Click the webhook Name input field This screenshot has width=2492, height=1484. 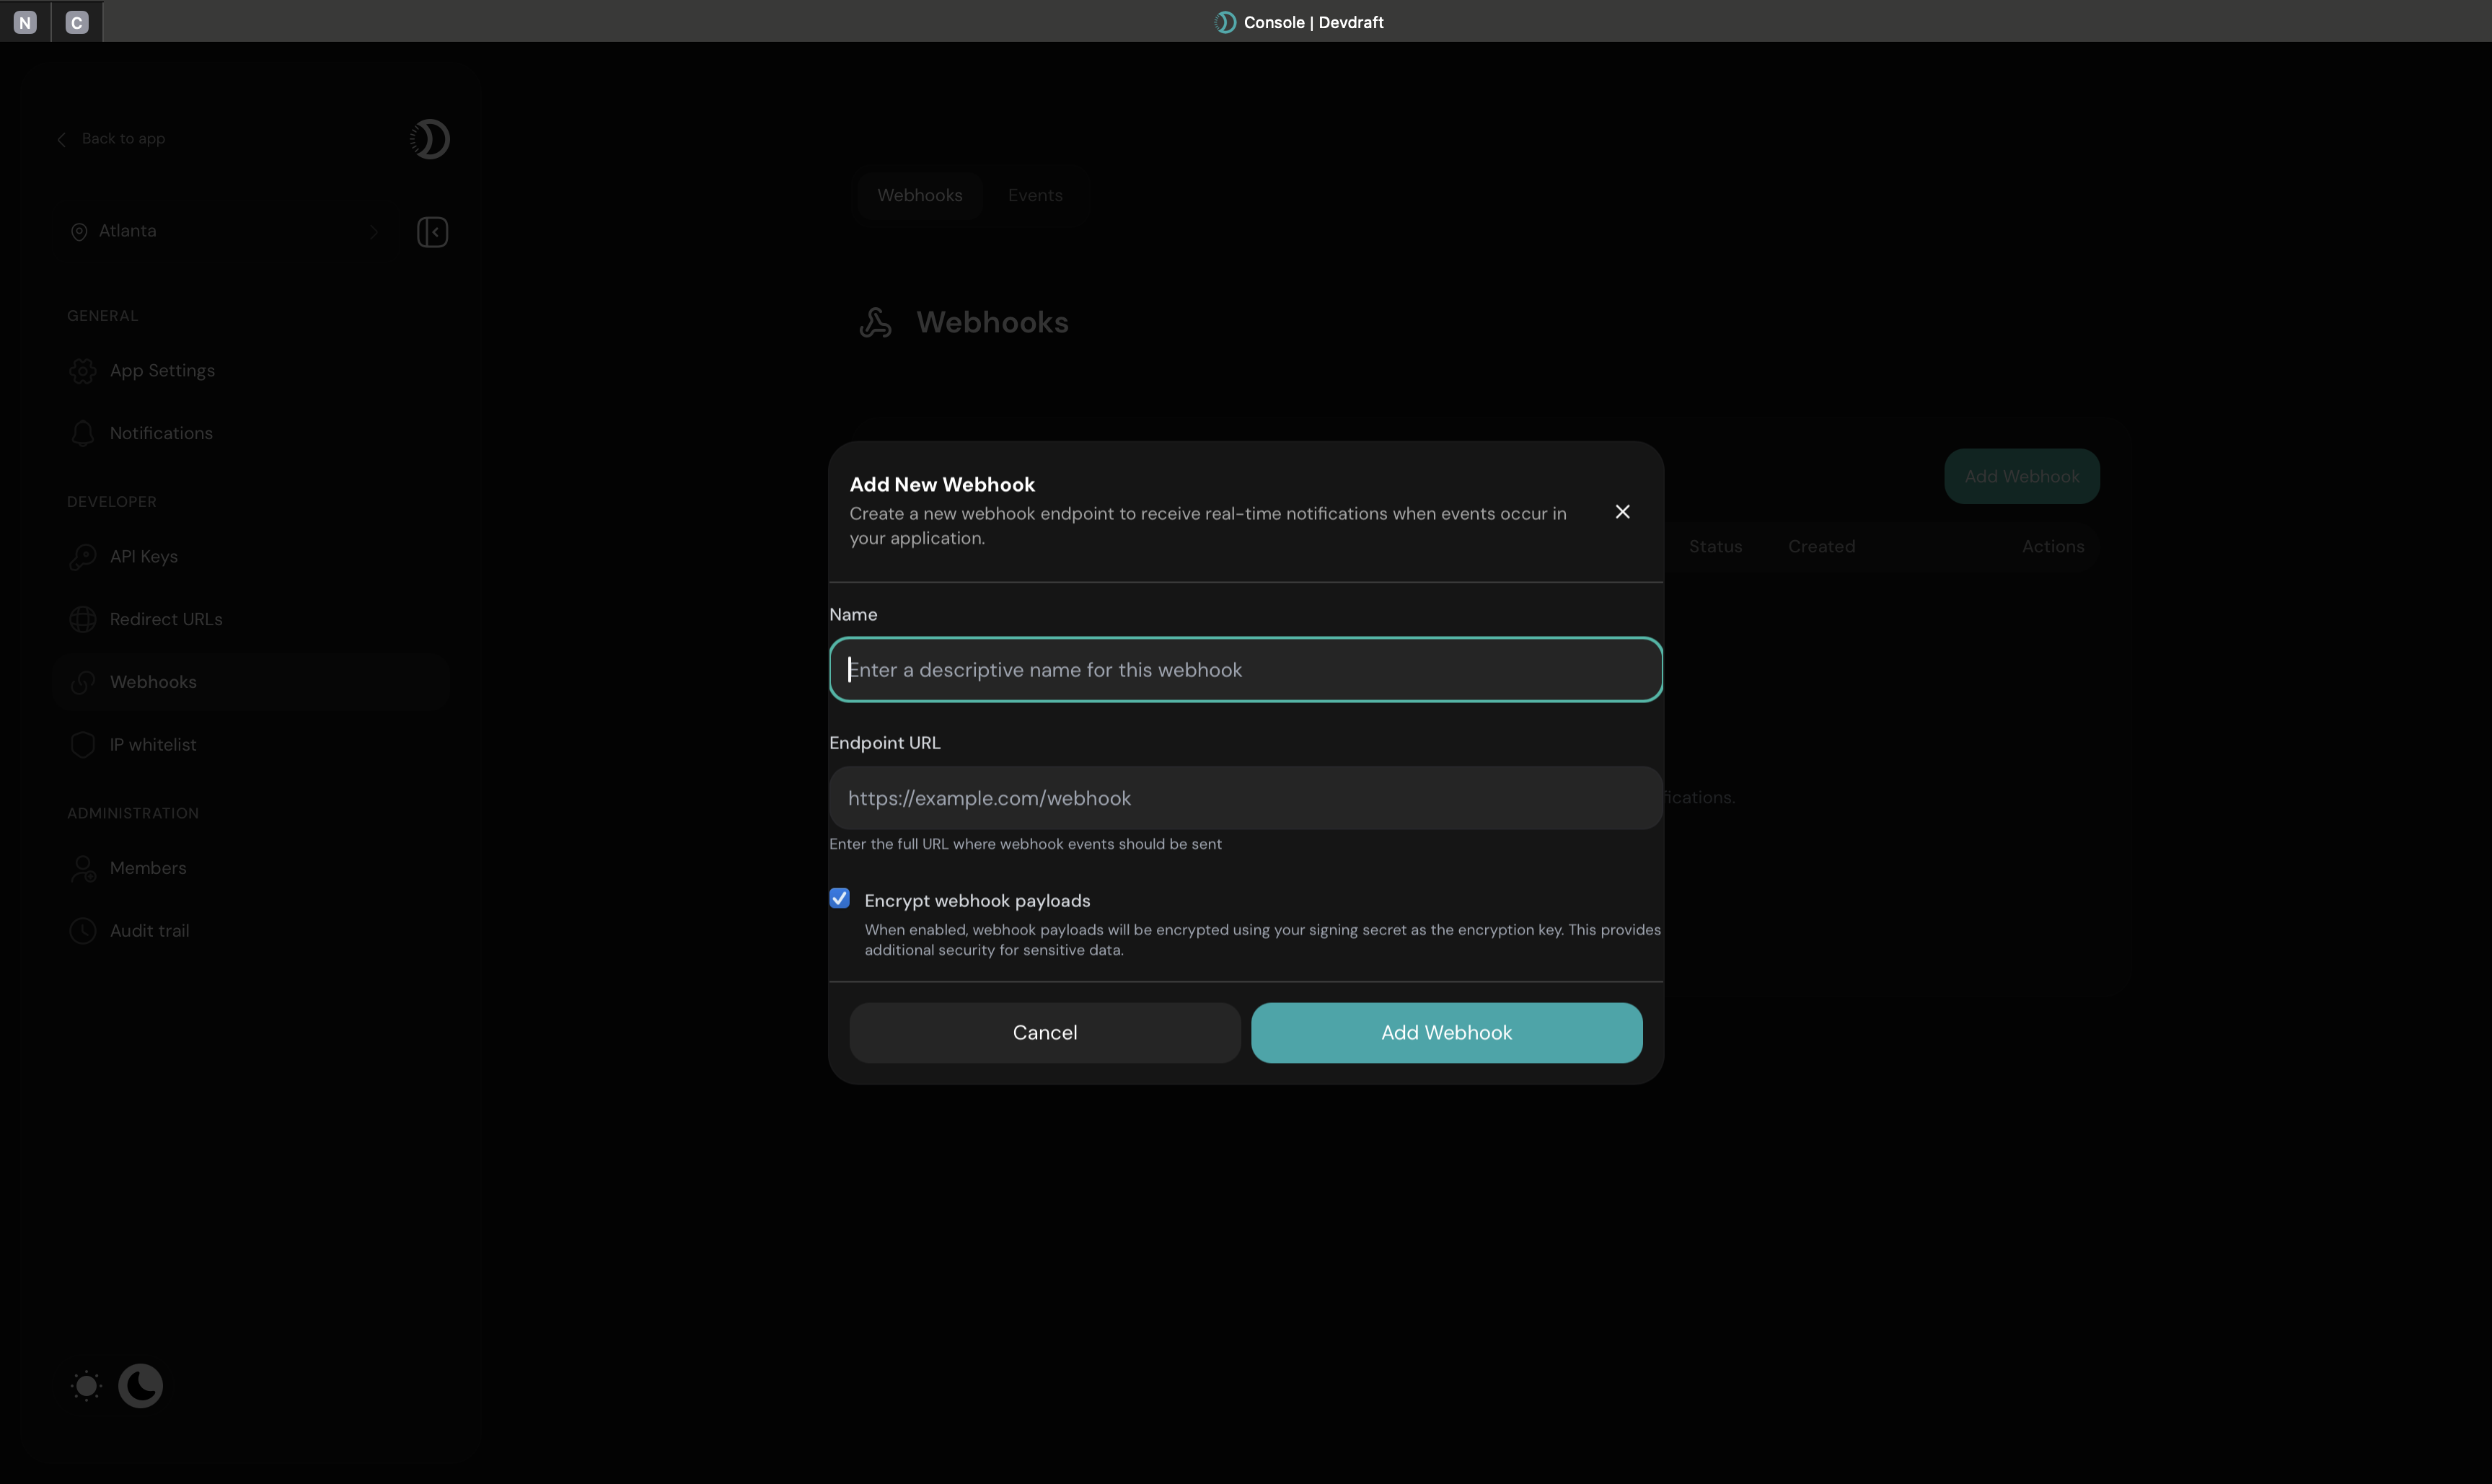[1245, 669]
